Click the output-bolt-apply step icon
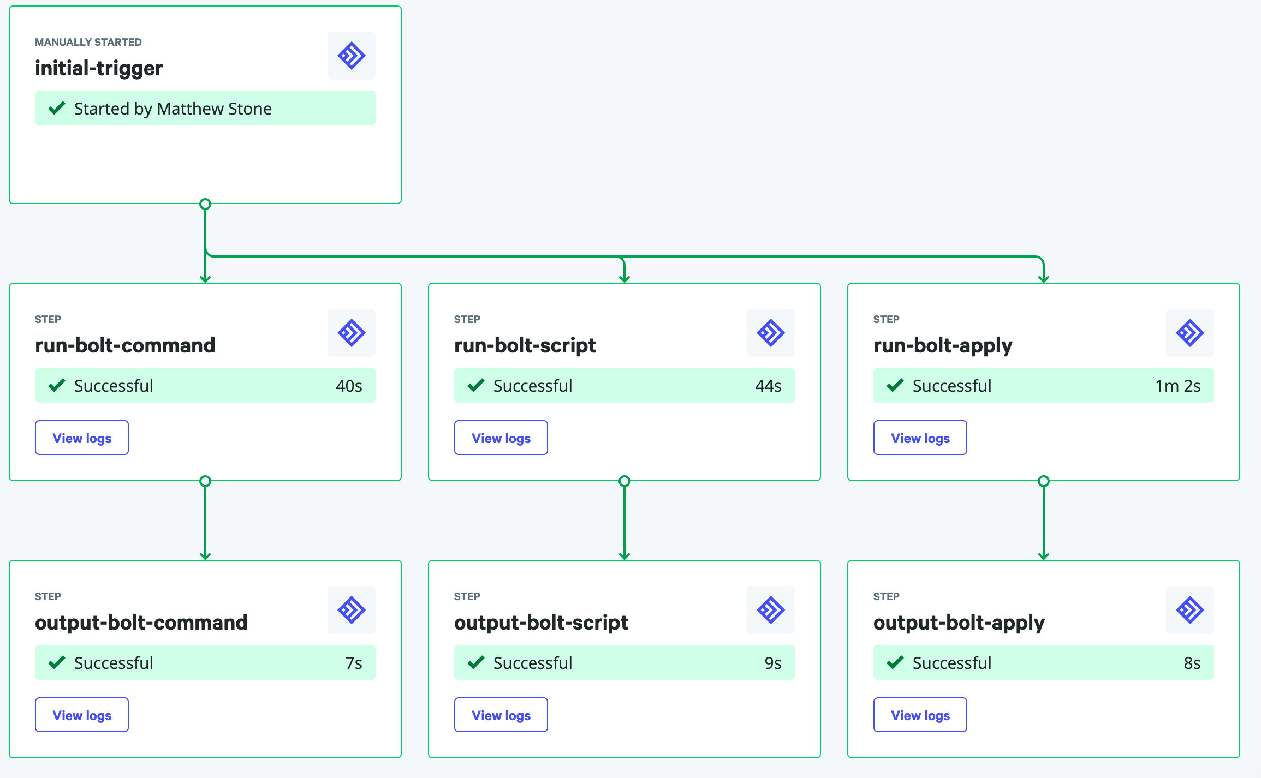Screen dimensions: 1261x778 pyautogui.click(x=1189, y=610)
